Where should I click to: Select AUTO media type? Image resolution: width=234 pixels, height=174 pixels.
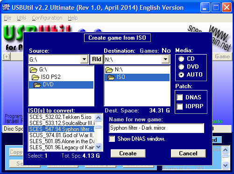(x=181, y=75)
